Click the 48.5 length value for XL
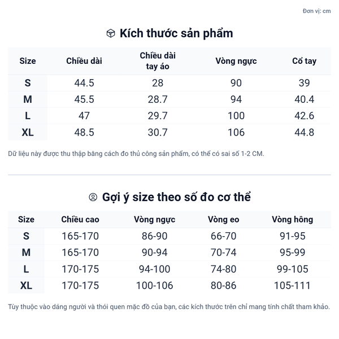Image resolution: width=339 pixels, height=339 pixels. [x=84, y=132]
